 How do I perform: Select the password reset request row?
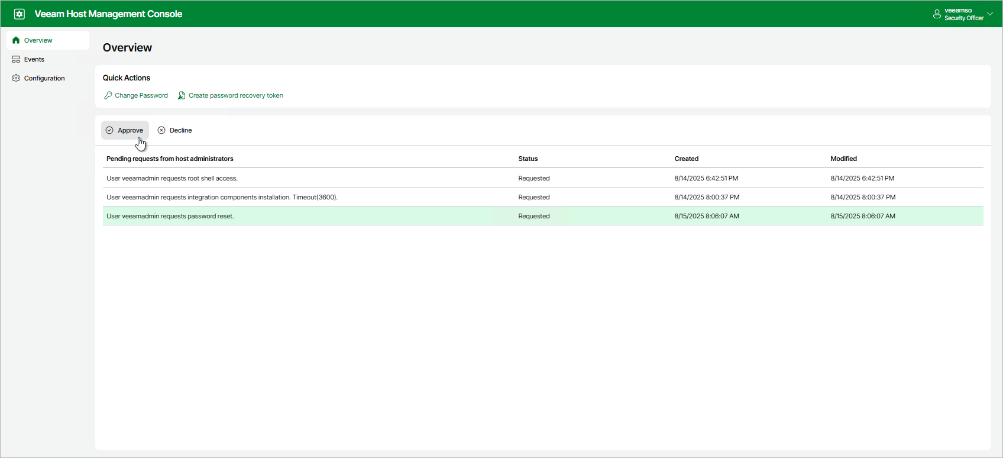[x=543, y=216]
